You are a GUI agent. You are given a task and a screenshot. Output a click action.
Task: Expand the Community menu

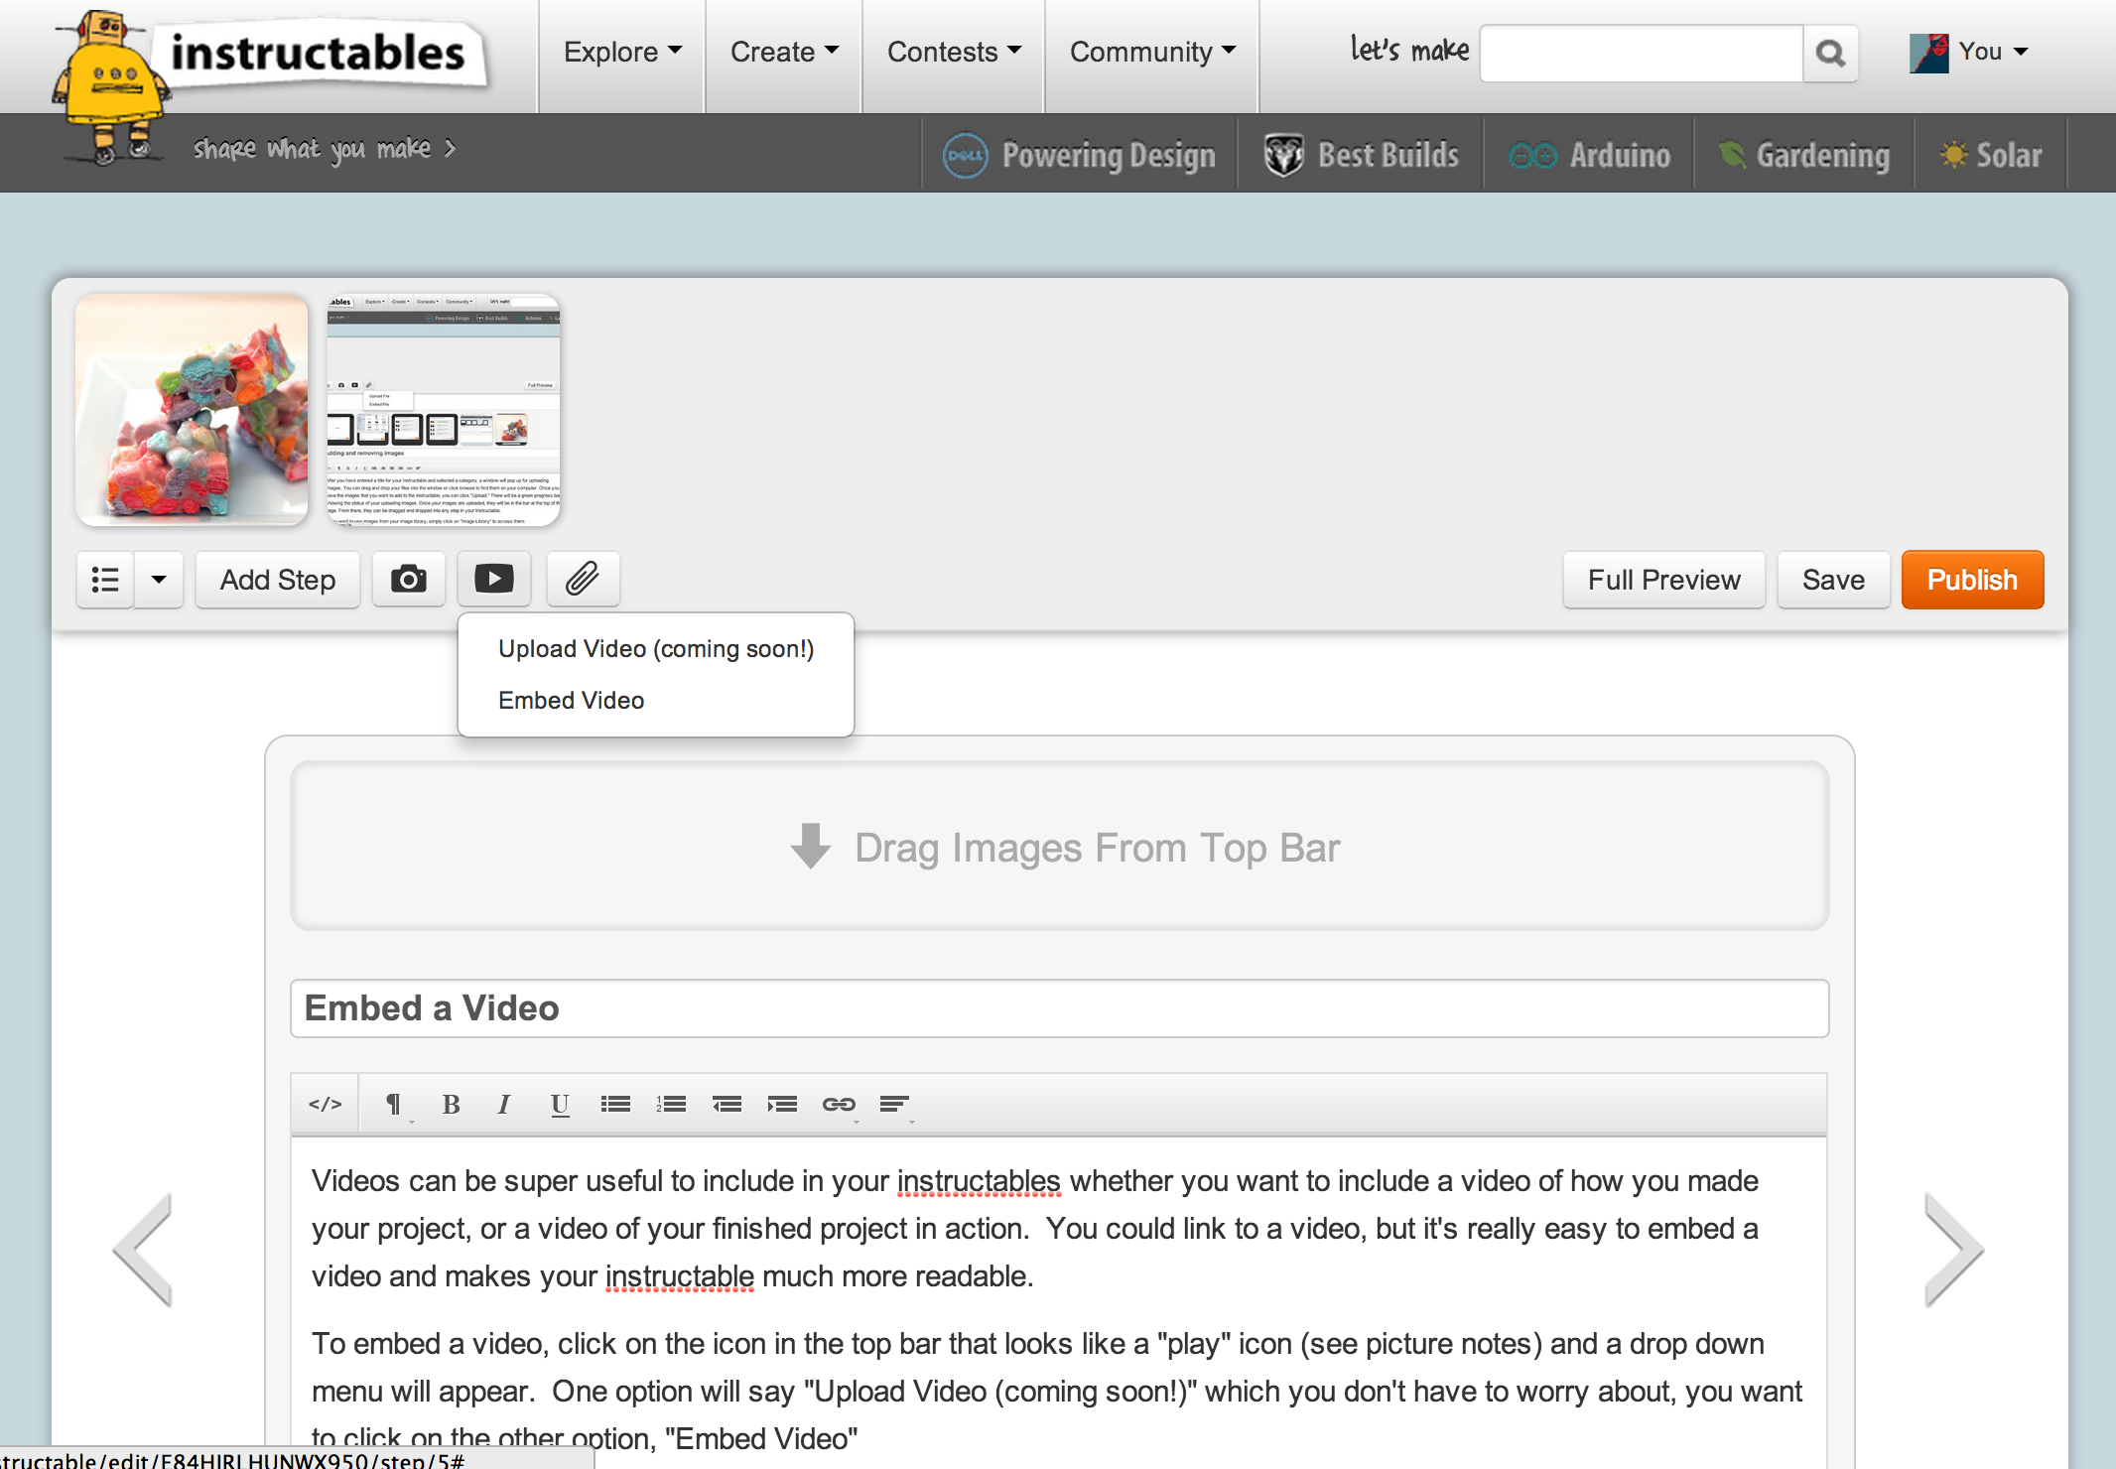click(x=1150, y=53)
